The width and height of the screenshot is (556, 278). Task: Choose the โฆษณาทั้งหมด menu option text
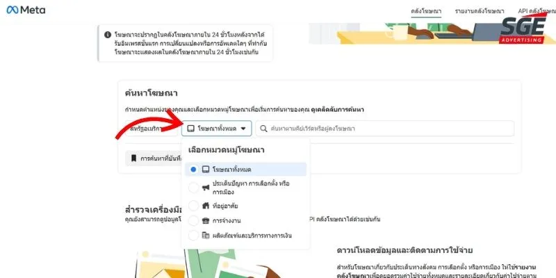(232, 170)
